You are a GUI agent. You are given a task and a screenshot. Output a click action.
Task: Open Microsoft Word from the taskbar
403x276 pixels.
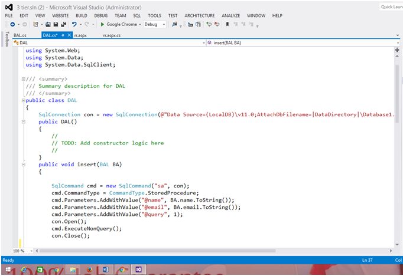pyautogui.click(x=105, y=270)
